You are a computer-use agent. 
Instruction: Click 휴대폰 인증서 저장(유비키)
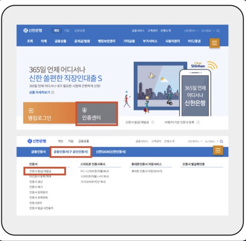point(147,171)
